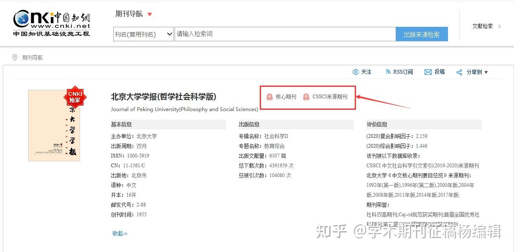The image size is (514, 252).
Task: Click the (2020)复合影响因子 2.159 line
Action: 396,136
